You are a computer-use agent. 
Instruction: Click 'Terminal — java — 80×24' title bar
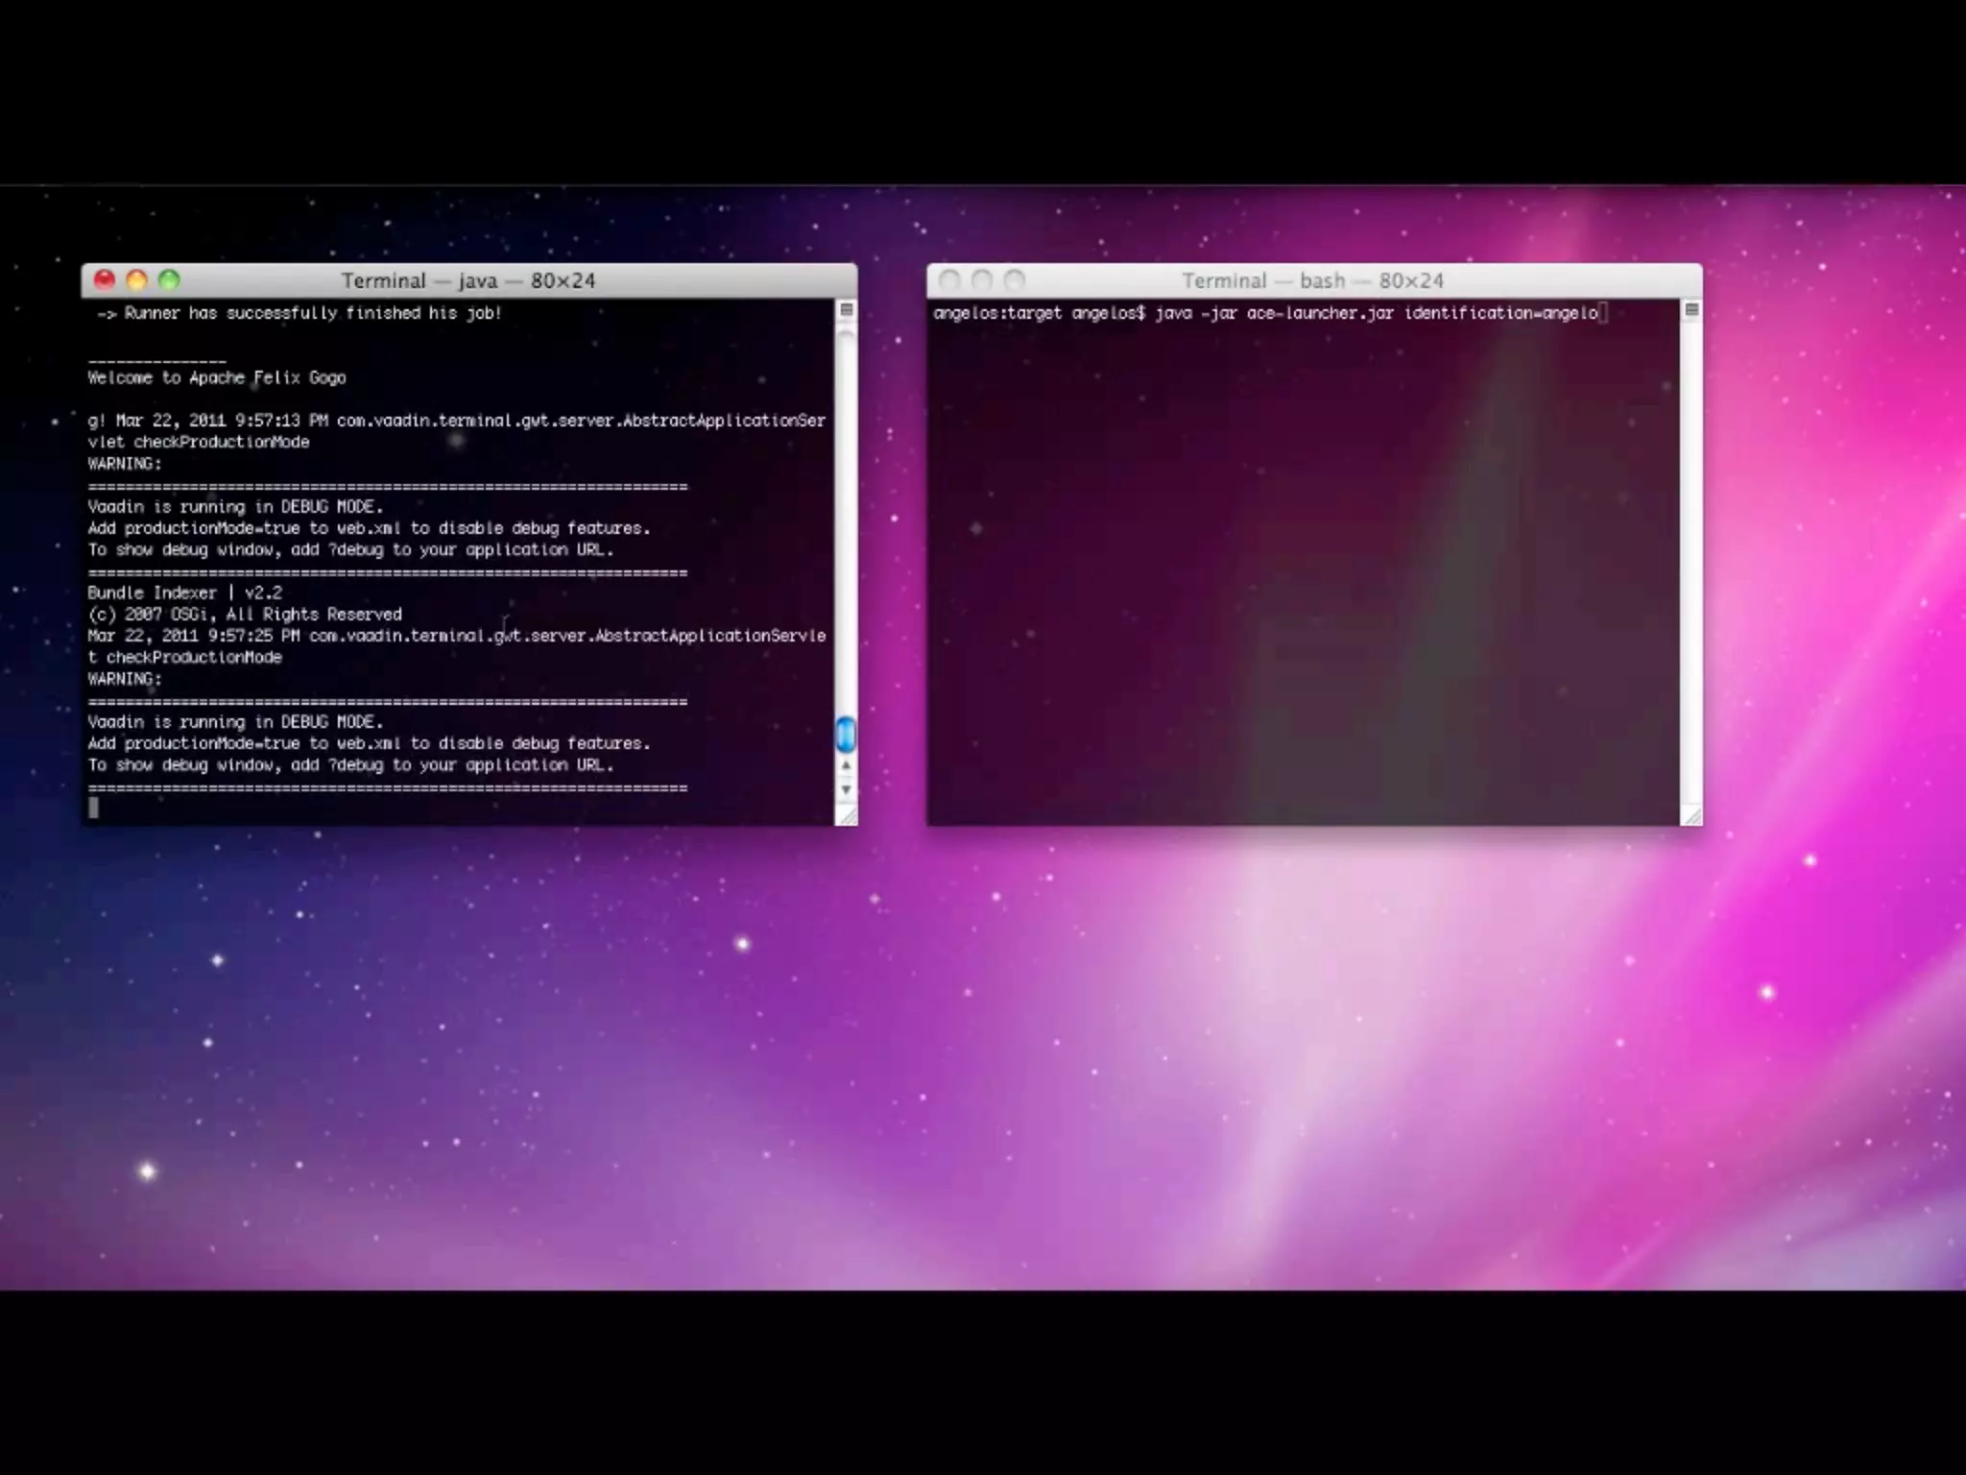pos(468,280)
